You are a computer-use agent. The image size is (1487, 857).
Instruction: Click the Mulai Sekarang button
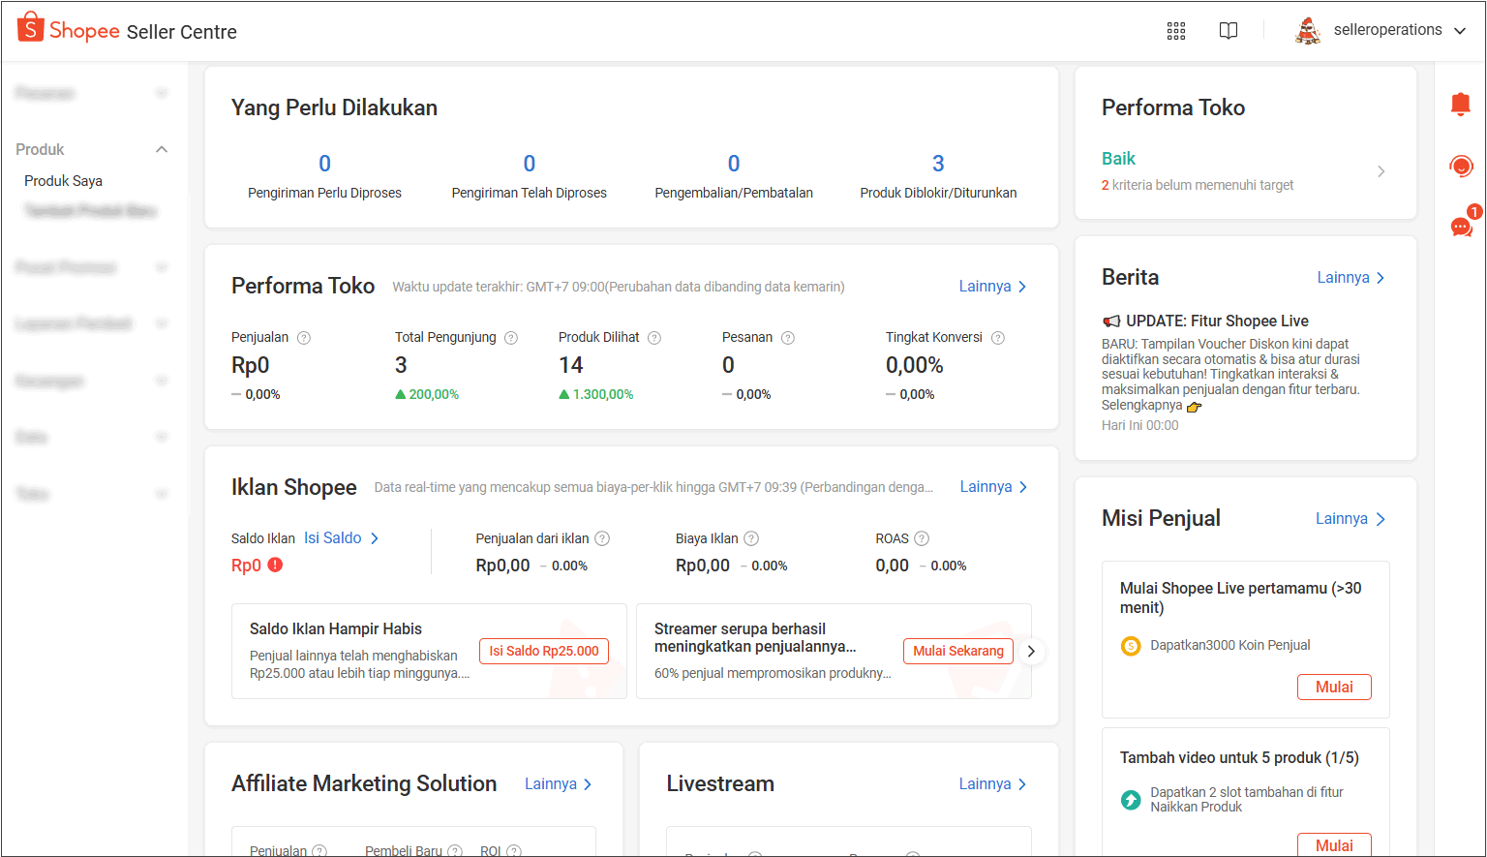tap(958, 652)
